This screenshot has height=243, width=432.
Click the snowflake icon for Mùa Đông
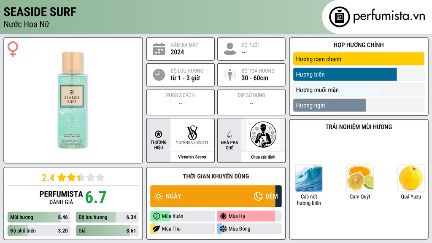pyautogui.click(x=223, y=229)
